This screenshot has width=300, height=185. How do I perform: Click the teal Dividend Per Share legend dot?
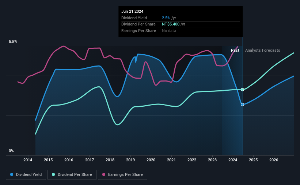[x=53, y=174]
